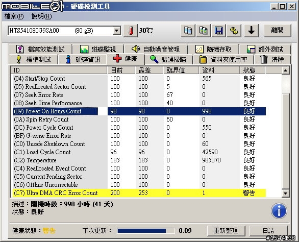Image resolution: width=299 pixels, height=242 pixels.
Task: Select the (C5) Current Pending Sector row
Action: click(x=139, y=177)
